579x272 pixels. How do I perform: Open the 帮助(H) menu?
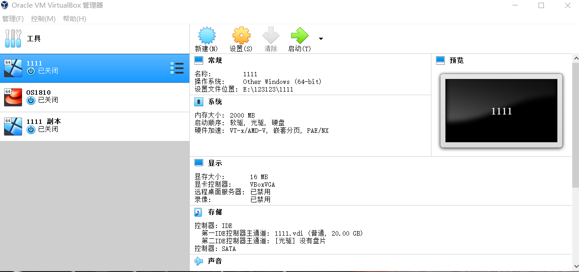tap(74, 18)
